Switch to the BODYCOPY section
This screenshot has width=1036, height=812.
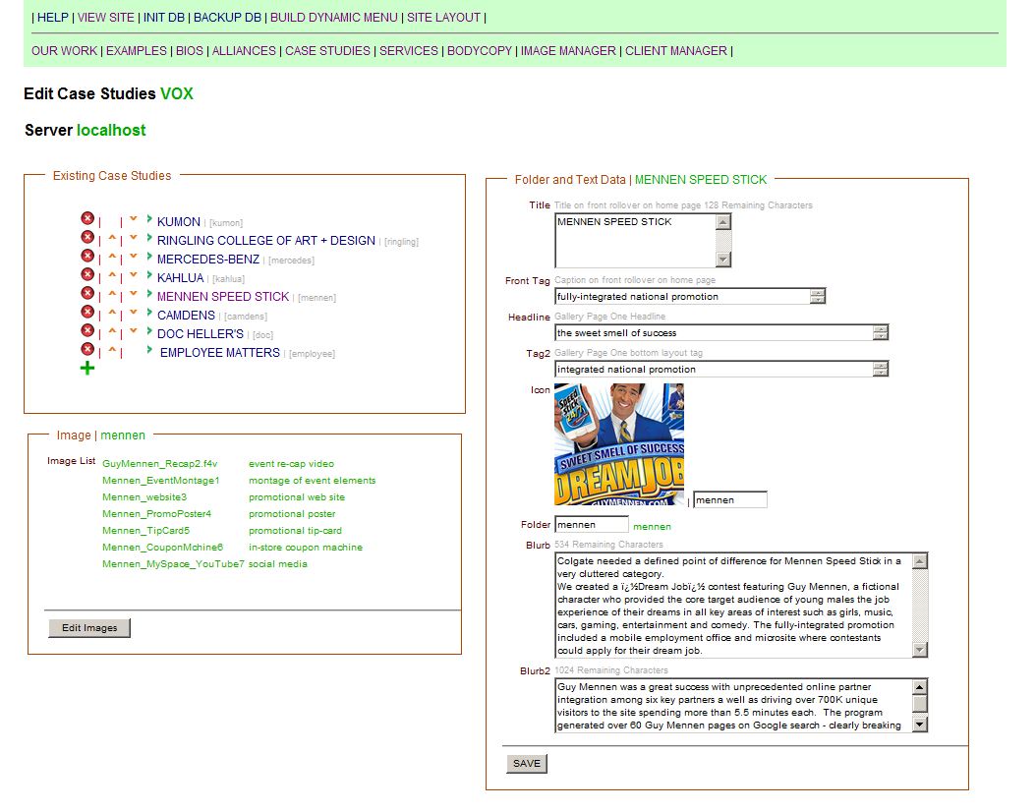click(480, 51)
